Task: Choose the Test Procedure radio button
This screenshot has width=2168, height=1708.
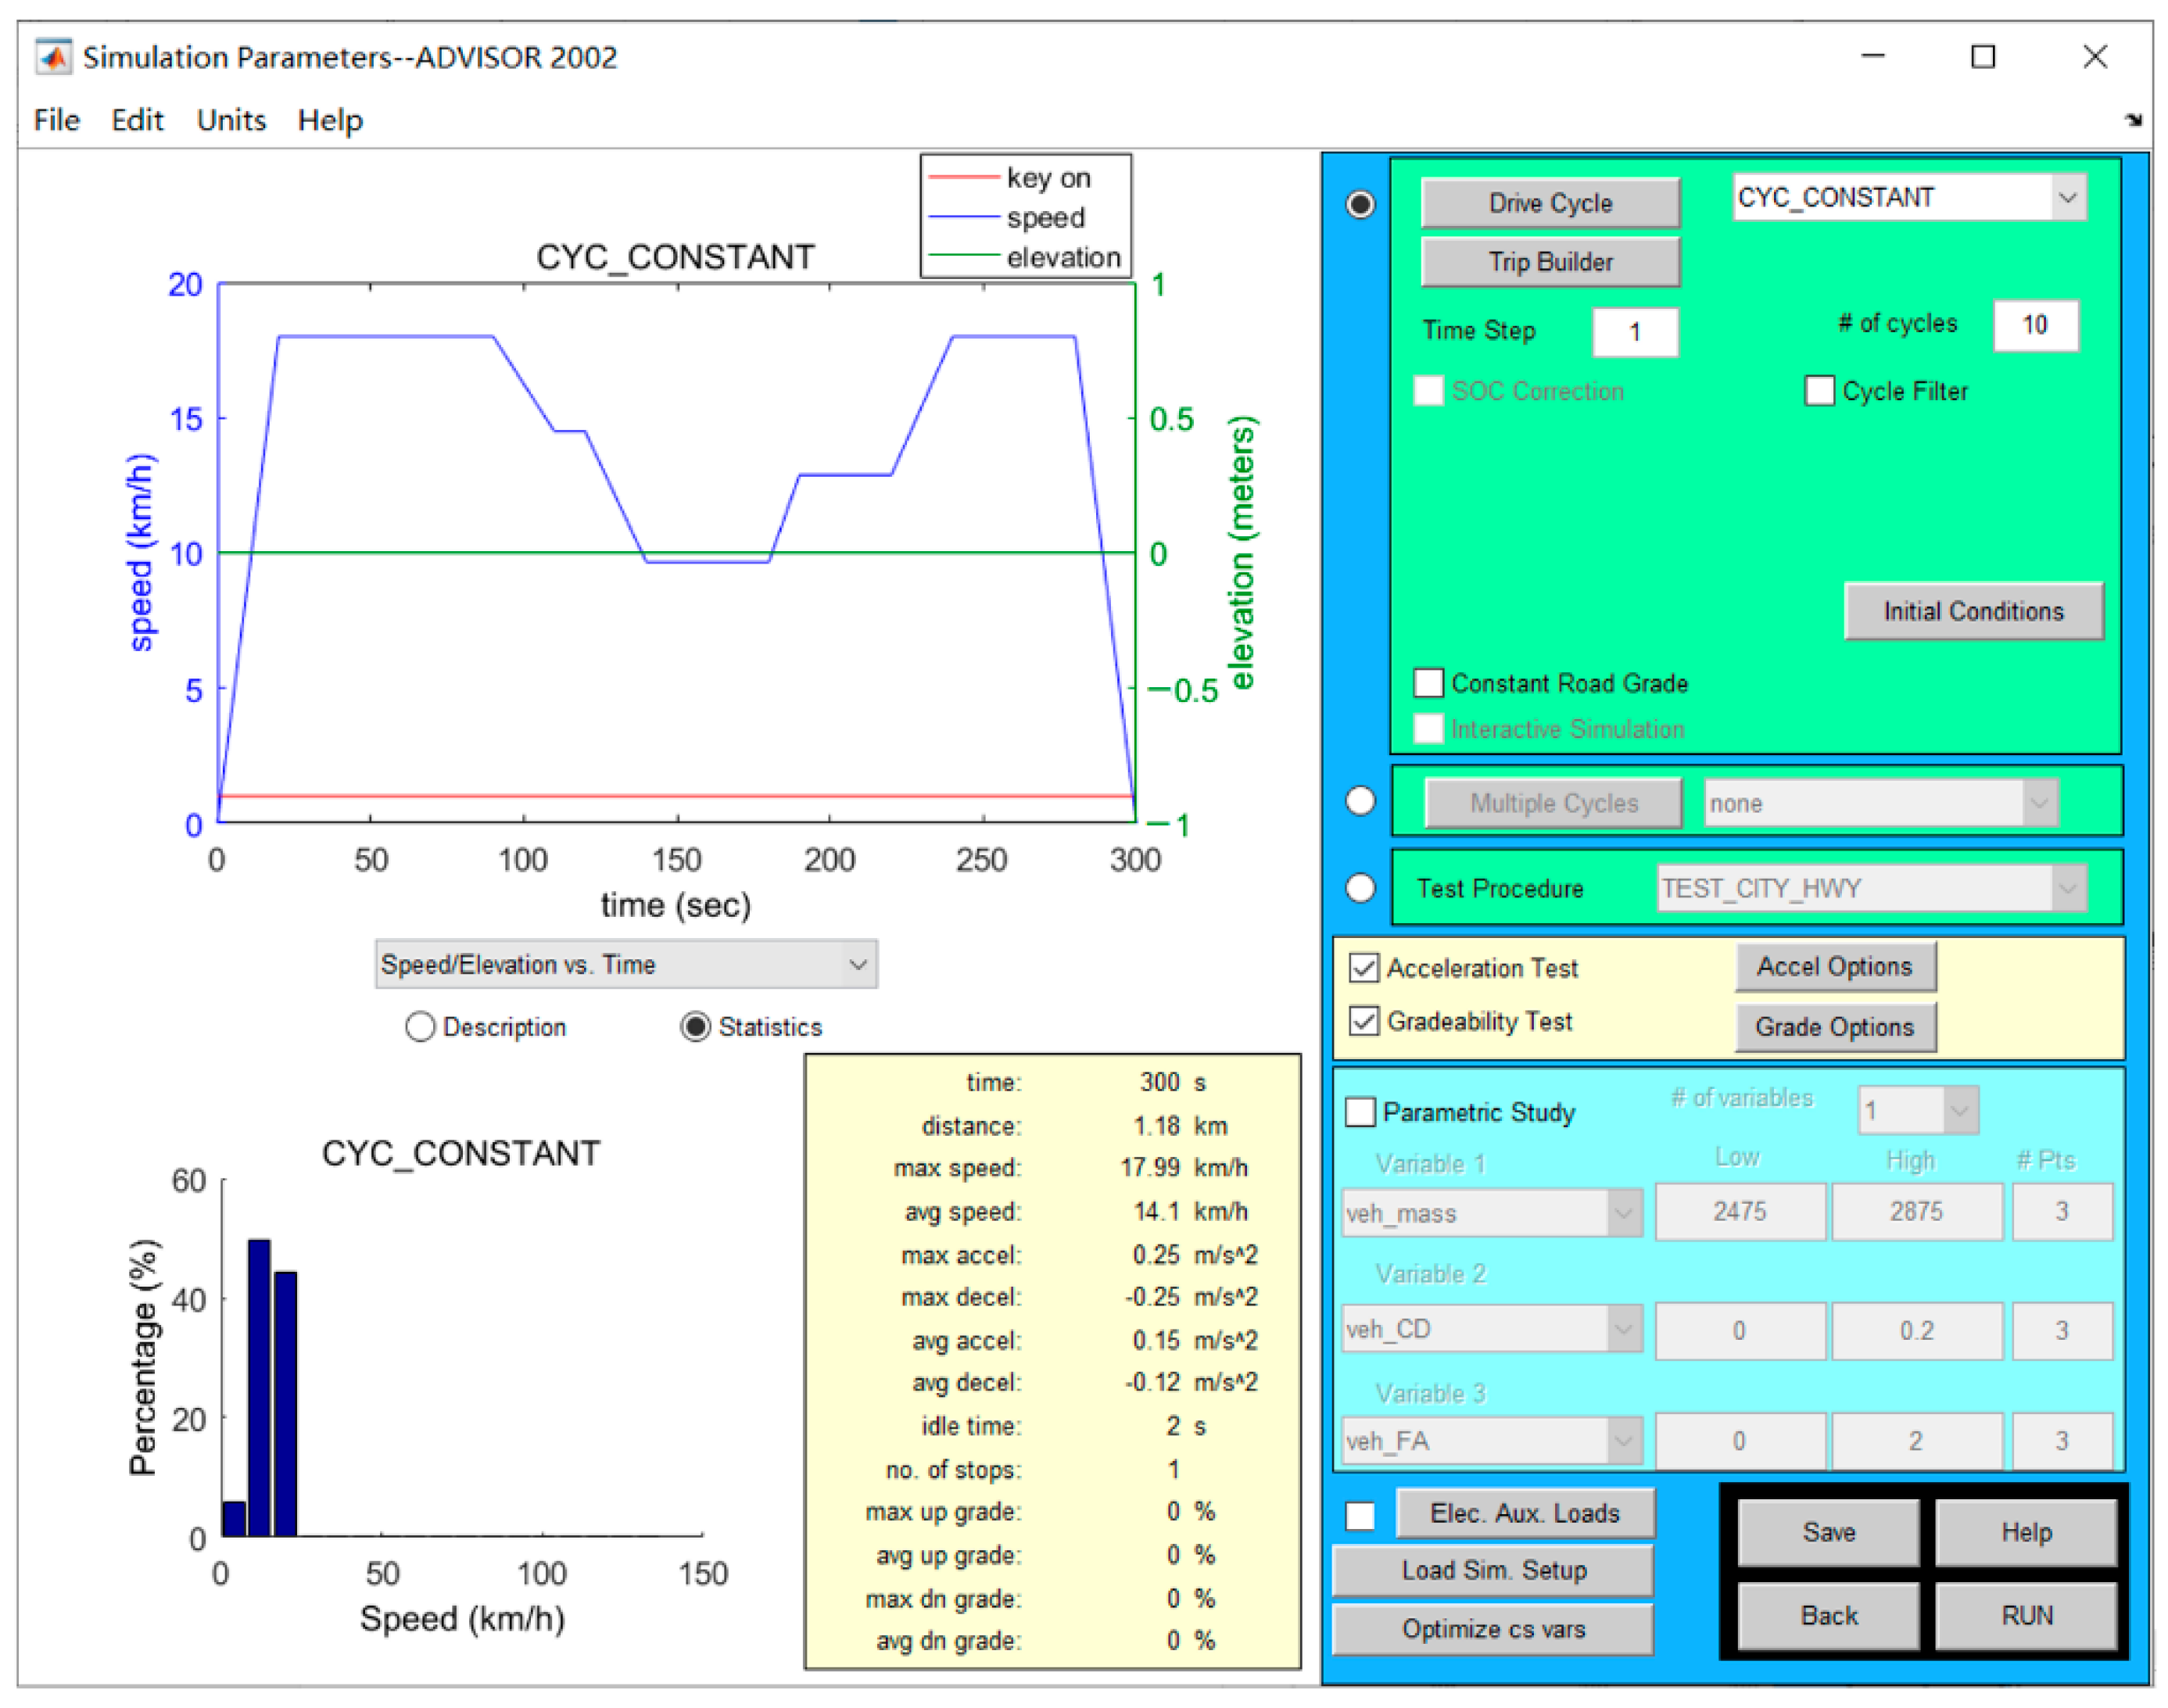Action: coord(1360,888)
